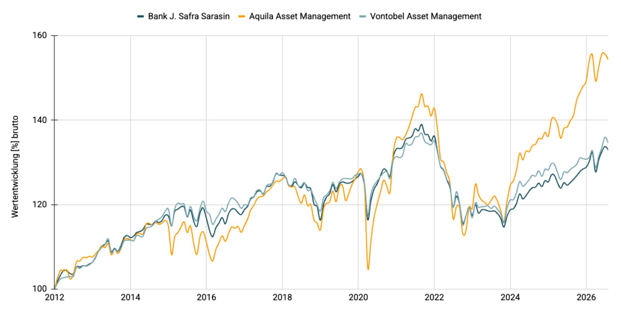621x312 pixels.
Task: Click the orange line's 2020 crash low point
Action: [x=368, y=269]
